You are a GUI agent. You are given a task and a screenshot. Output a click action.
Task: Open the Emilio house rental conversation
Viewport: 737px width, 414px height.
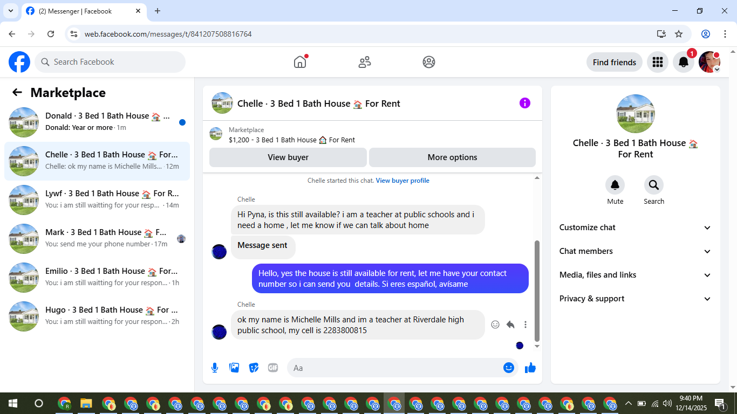click(97, 278)
